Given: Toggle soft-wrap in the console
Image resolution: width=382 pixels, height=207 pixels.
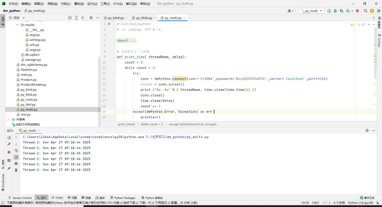Looking at the screenshot, I should coord(16,151).
